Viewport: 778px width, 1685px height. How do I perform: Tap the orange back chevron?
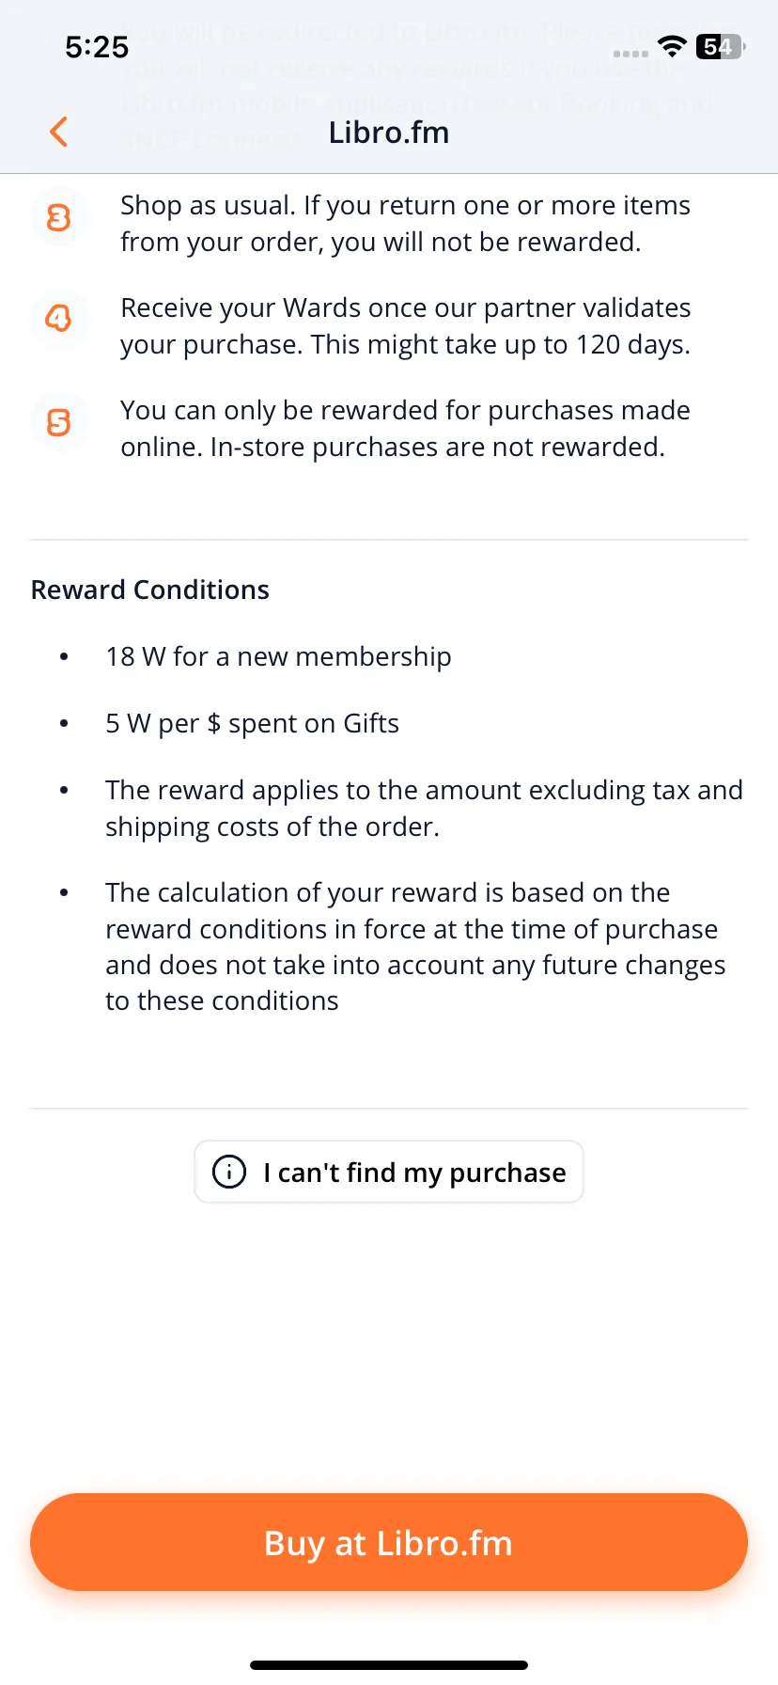tap(58, 132)
